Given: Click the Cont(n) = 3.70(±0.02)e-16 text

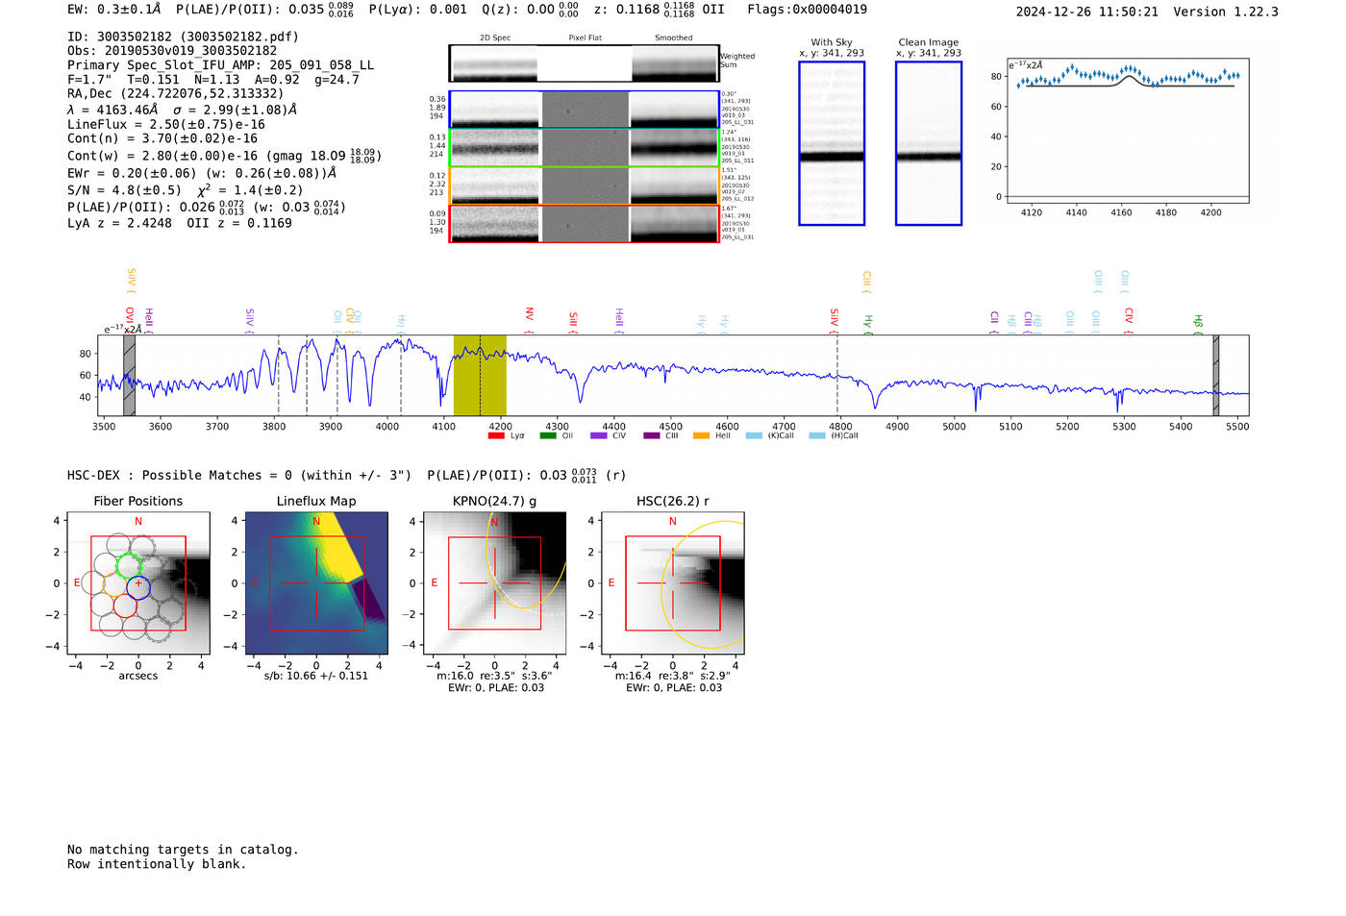Looking at the screenshot, I should [162, 138].
